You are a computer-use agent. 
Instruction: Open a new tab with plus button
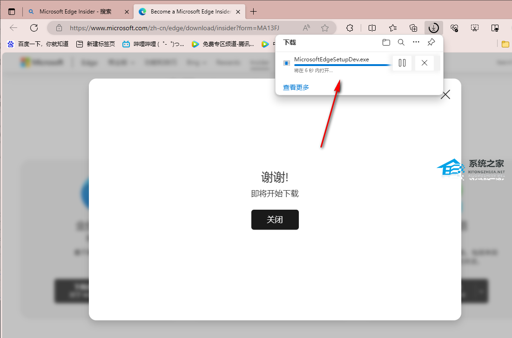253,12
